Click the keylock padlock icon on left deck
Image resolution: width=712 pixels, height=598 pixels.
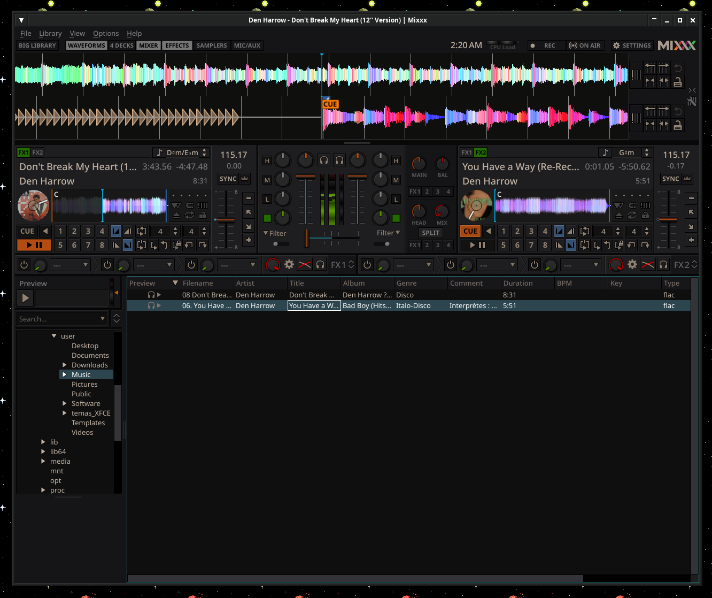coord(203,216)
